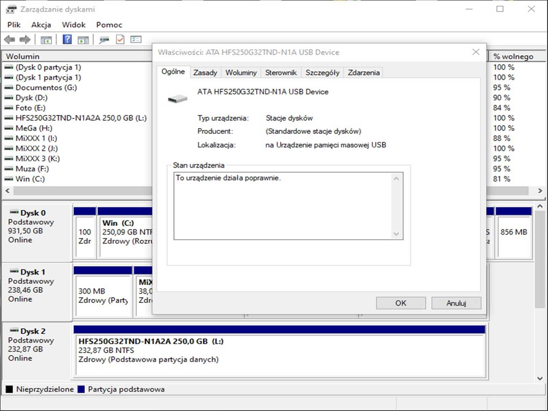Open the Pomoc menu
Screen dimensions: 548x411
click(x=109, y=25)
